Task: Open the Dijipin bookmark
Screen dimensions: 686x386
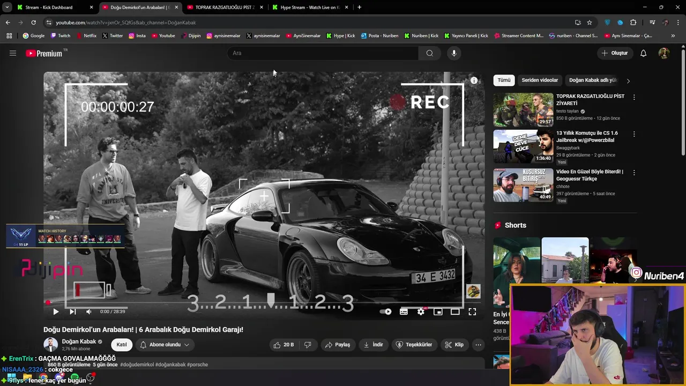Action: (191, 36)
